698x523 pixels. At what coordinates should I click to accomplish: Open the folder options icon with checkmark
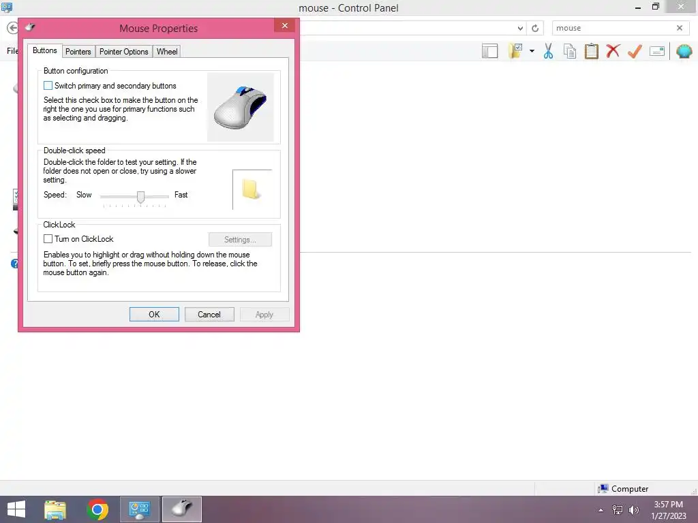(515, 50)
